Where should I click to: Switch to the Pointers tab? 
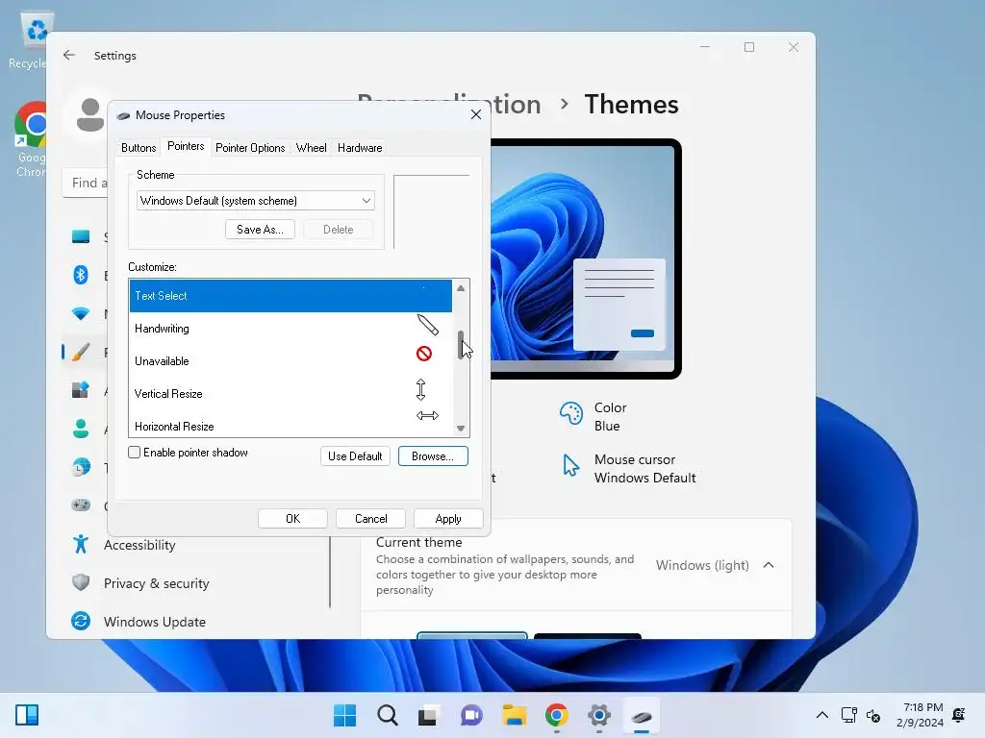coord(186,146)
